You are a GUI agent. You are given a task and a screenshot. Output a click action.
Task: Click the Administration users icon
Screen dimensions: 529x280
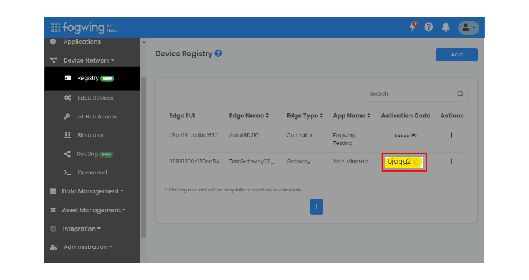(x=54, y=247)
